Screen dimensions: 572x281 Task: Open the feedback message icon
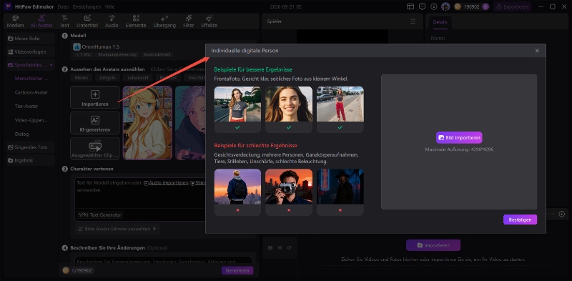click(x=422, y=6)
